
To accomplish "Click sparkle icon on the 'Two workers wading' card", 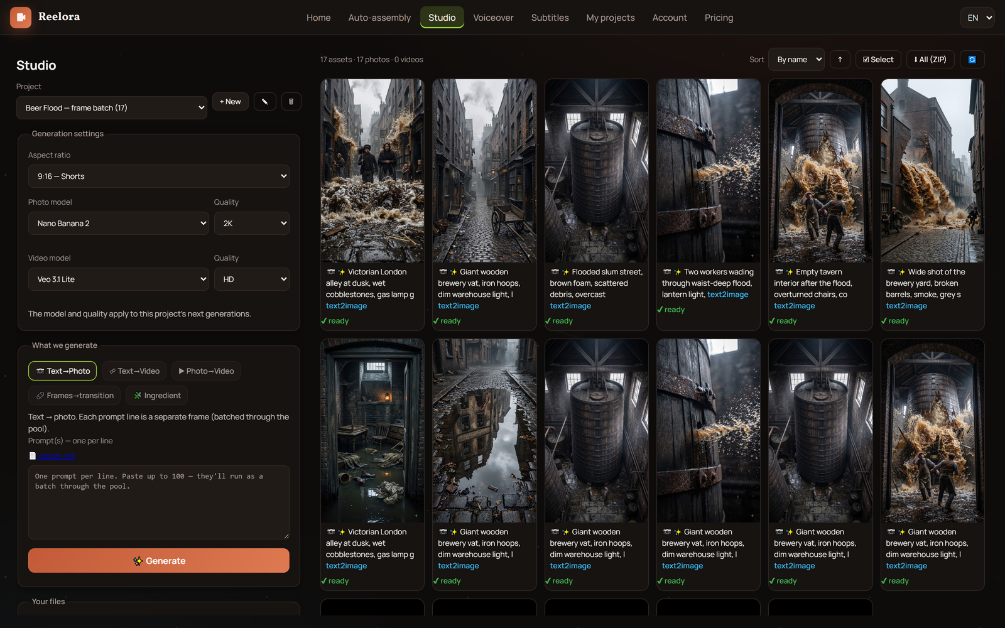I will click(677, 272).
